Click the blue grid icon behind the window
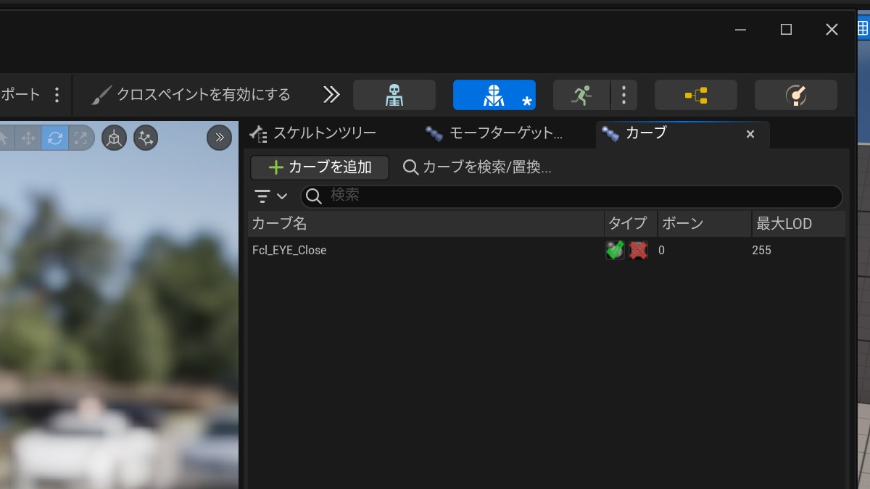870x489 pixels. point(863,28)
